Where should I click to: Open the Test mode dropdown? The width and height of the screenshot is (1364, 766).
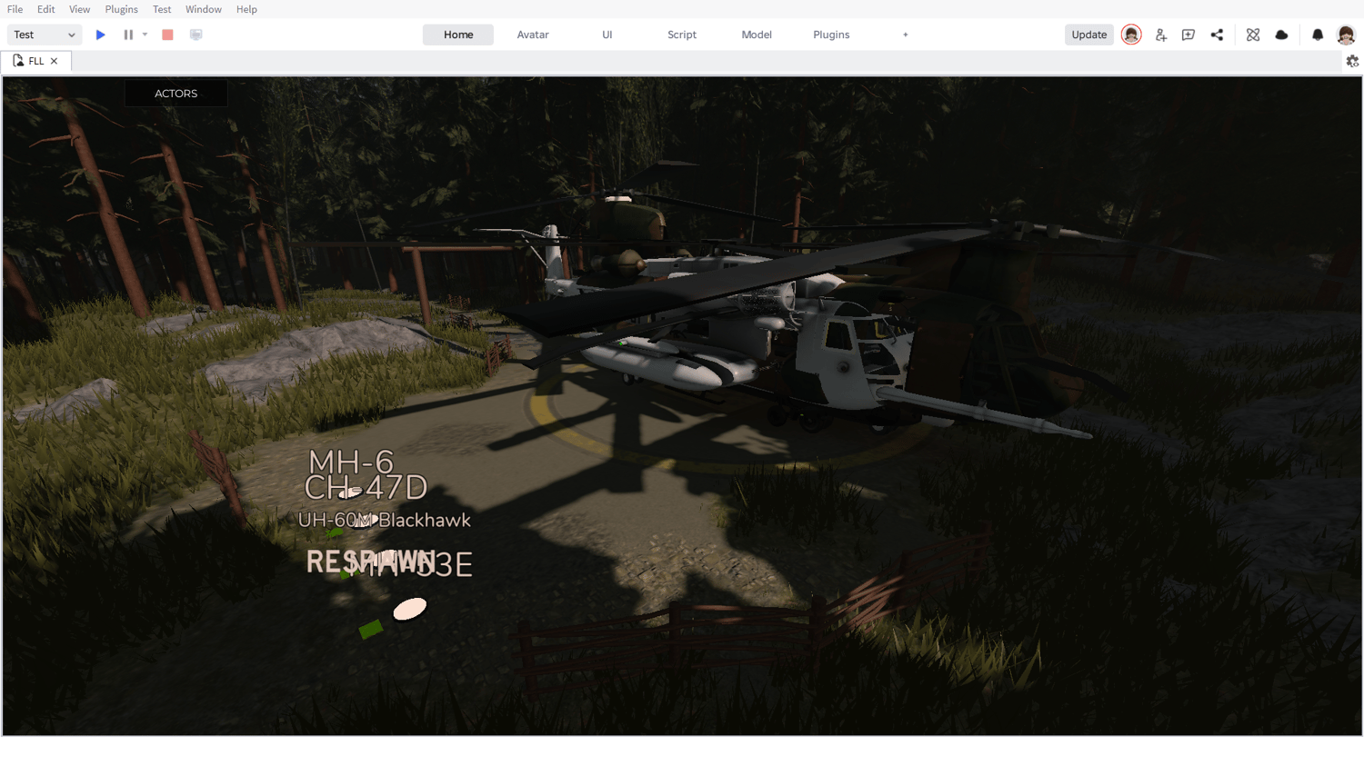tap(45, 35)
